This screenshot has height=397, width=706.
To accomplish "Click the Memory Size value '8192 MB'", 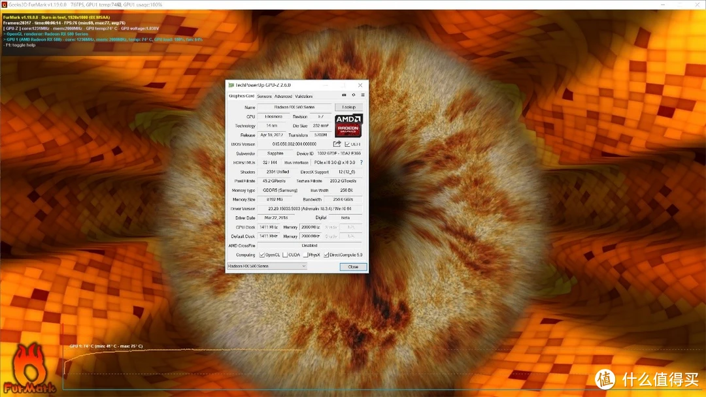I will [x=275, y=199].
